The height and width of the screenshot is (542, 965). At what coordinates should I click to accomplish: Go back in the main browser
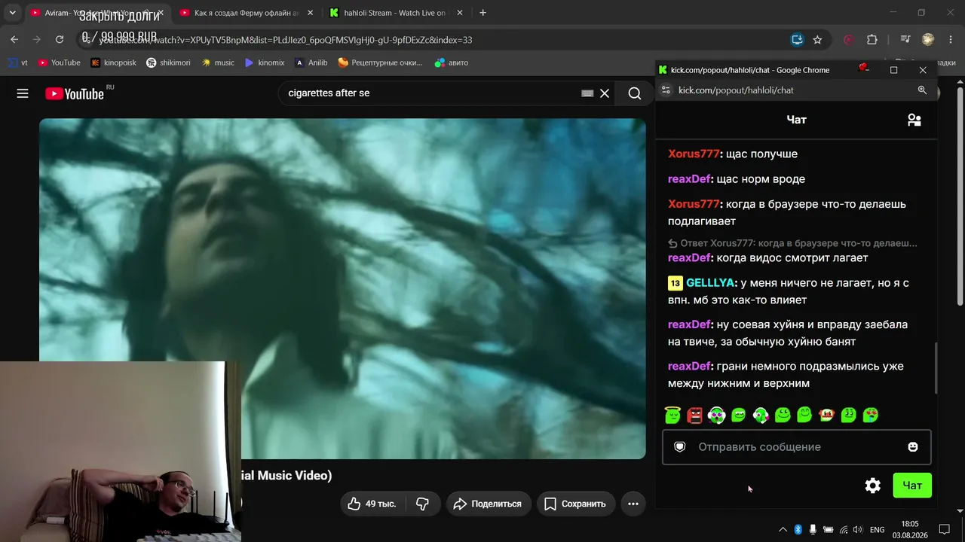tap(14, 40)
